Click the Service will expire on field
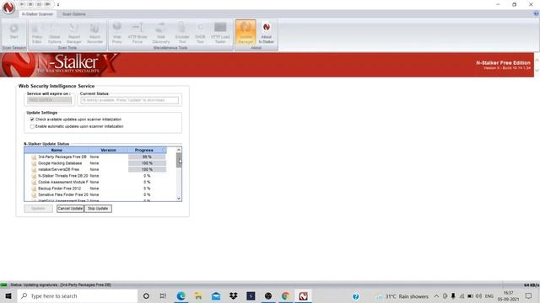This screenshot has width=540, height=303. [49, 100]
